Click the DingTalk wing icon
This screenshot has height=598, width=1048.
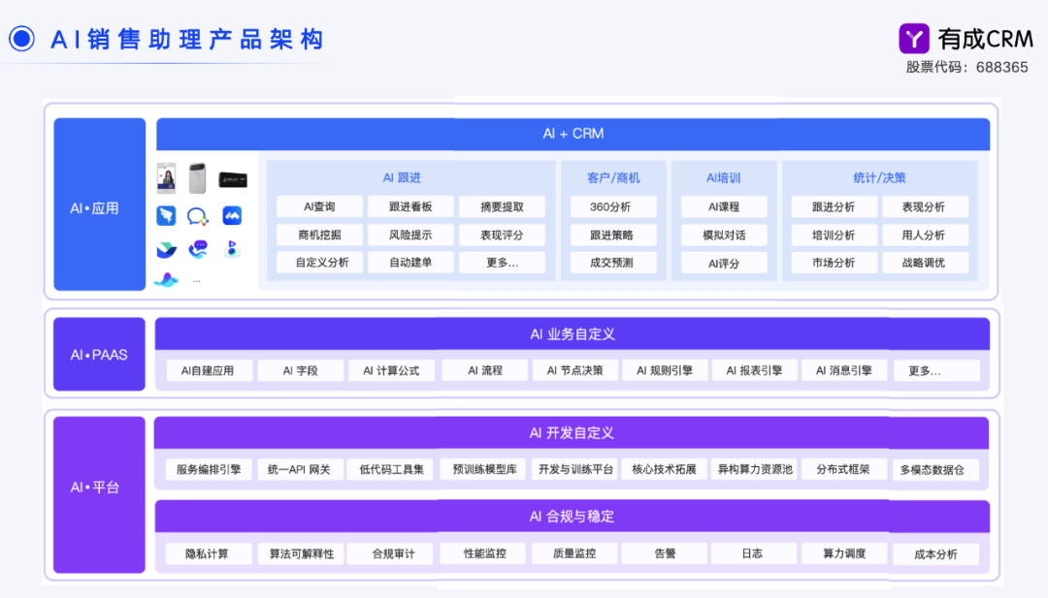pyautogui.click(x=167, y=215)
